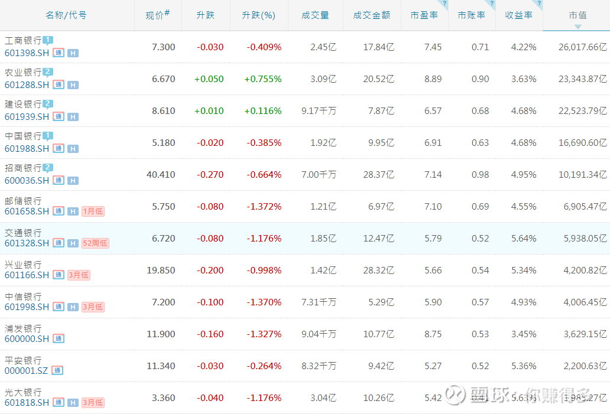
Task: Sort the table by 现价 column
Action: (x=157, y=15)
